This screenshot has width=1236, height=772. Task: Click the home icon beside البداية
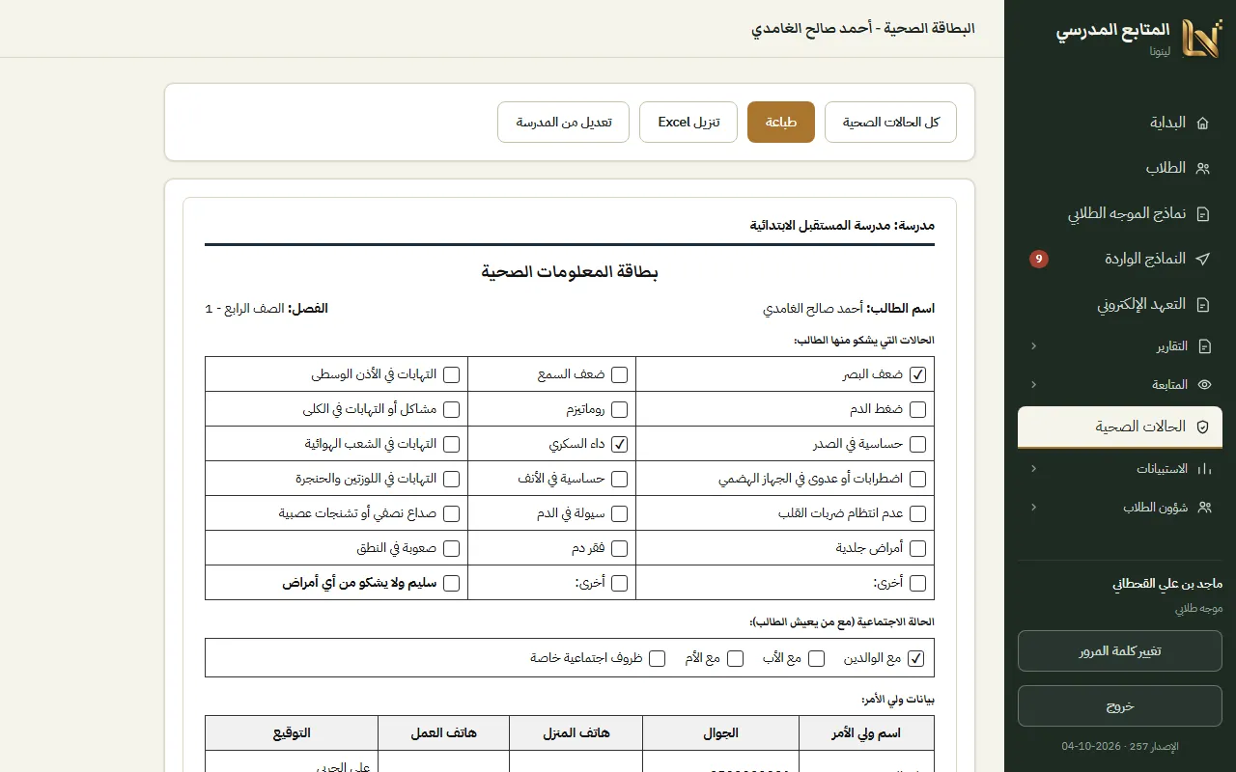coord(1202,124)
